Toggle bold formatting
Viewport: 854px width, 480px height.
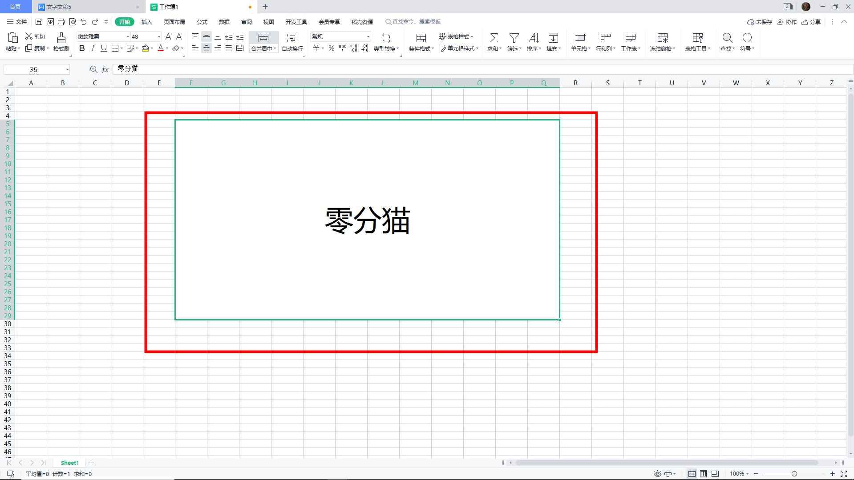coord(81,48)
